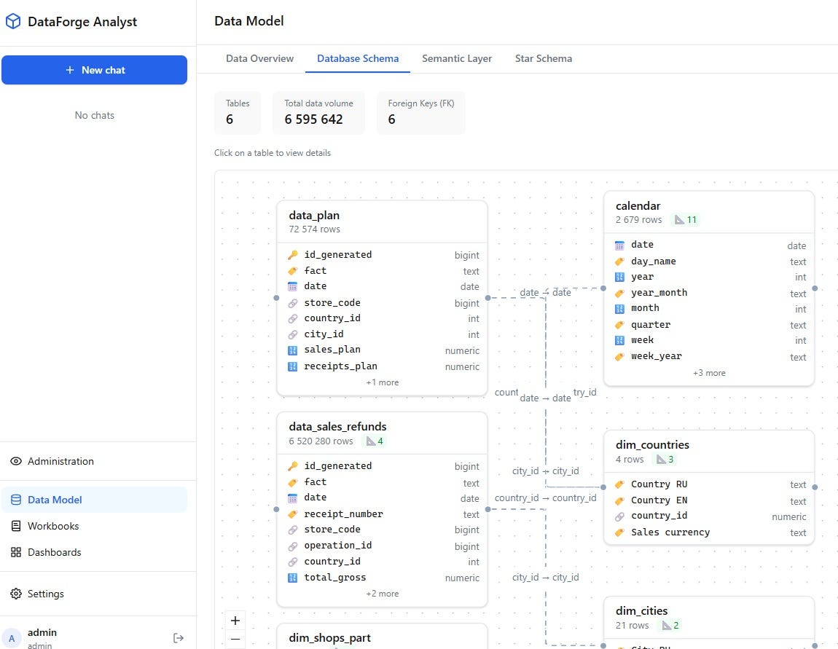Click link icon beside dim_countries country_id
Viewport: 838px width, 649px height.
(x=619, y=516)
